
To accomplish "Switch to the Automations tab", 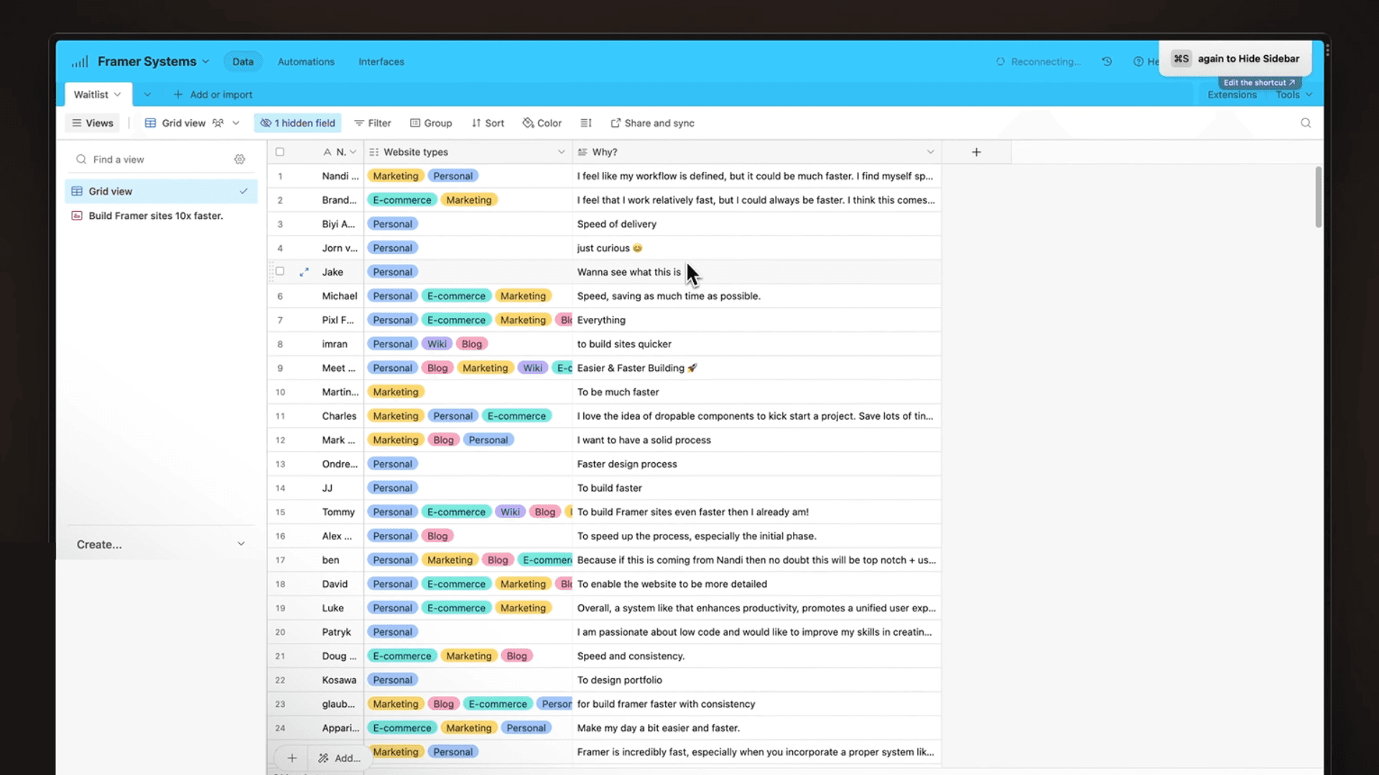I will (x=305, y=62).
